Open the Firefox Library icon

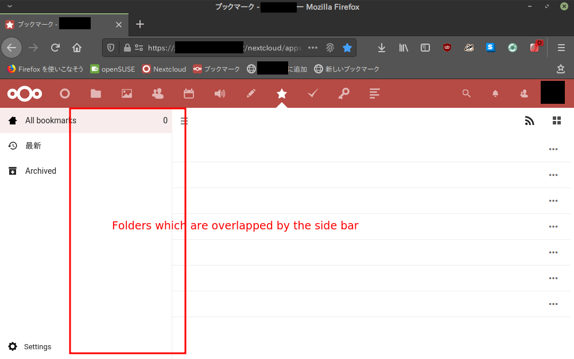(x=404, y=48)
